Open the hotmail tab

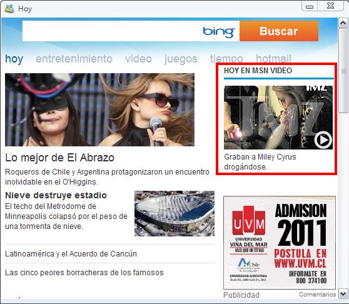coord(273,59)
